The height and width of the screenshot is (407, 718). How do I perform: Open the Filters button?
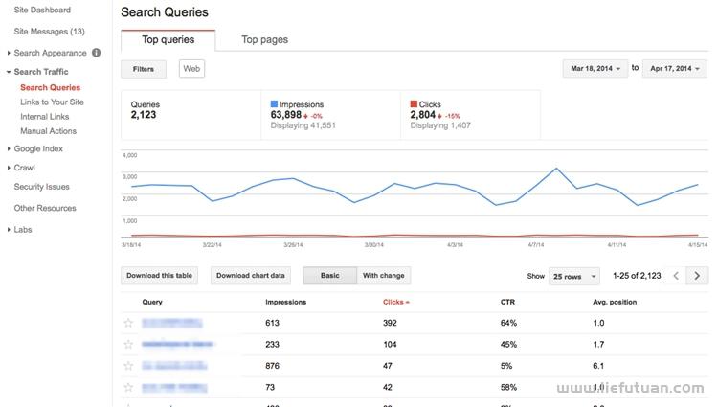[x=144, y=69]
